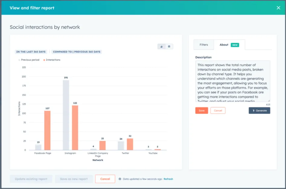Click the Facebook Page axis label

(43, 153)
